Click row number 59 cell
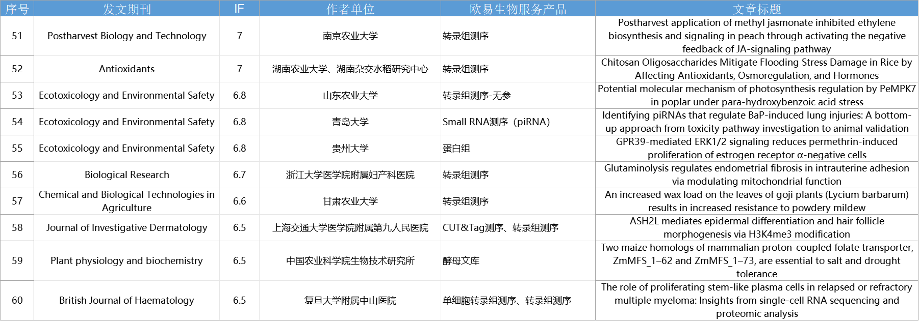This screenshot has height=321, width=919. click(x=17, y=261)
